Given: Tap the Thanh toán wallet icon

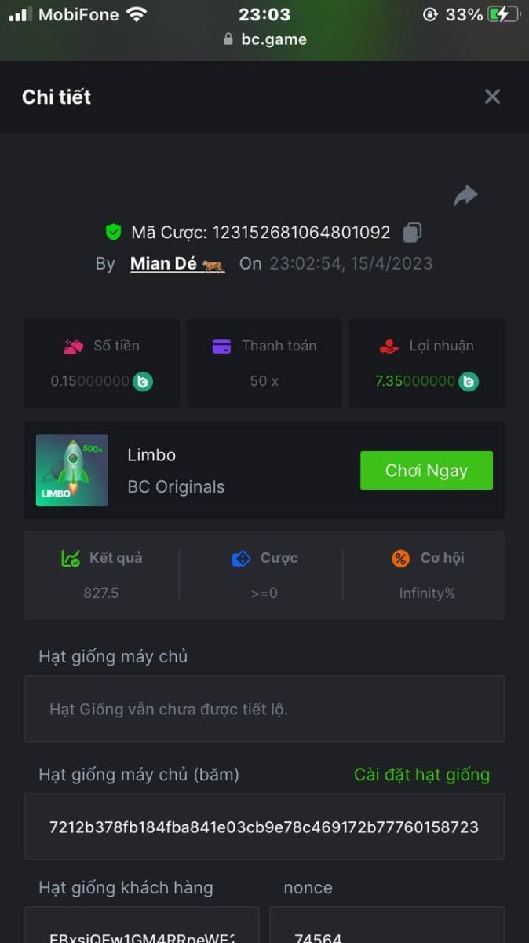Looking at the screenshot, I should [x=221, y=346].
